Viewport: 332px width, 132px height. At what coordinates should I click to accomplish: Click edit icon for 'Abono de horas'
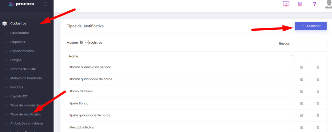coord(302,91)
